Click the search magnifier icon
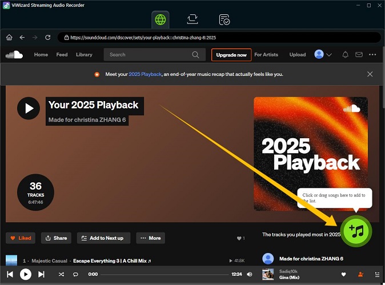385x285 pixels. [195, 54]
